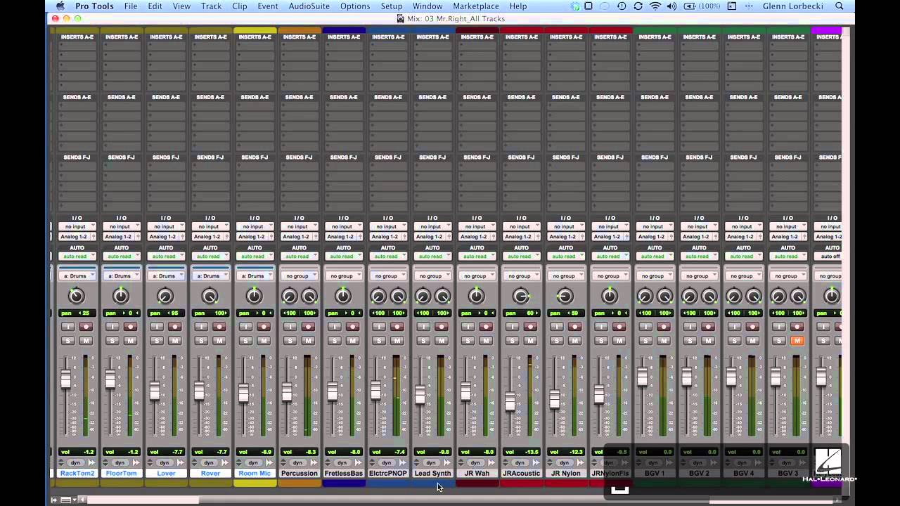Open 'no input' selector on BGV 2
This screenshot has height=506, width=900.
click(699, 227)
